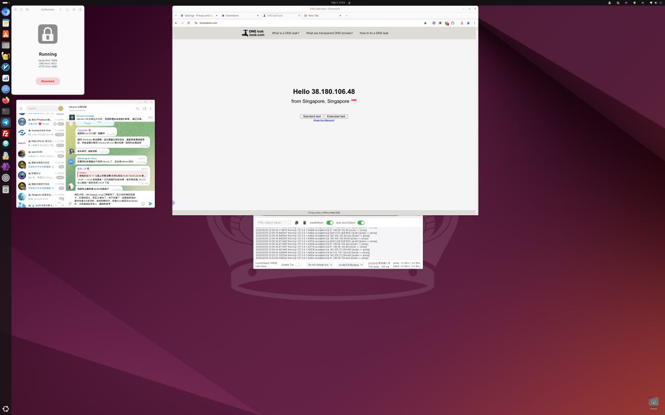
Task: Expand the 'Do not change sys' dropdown
Action: click(x=320, y=265)
